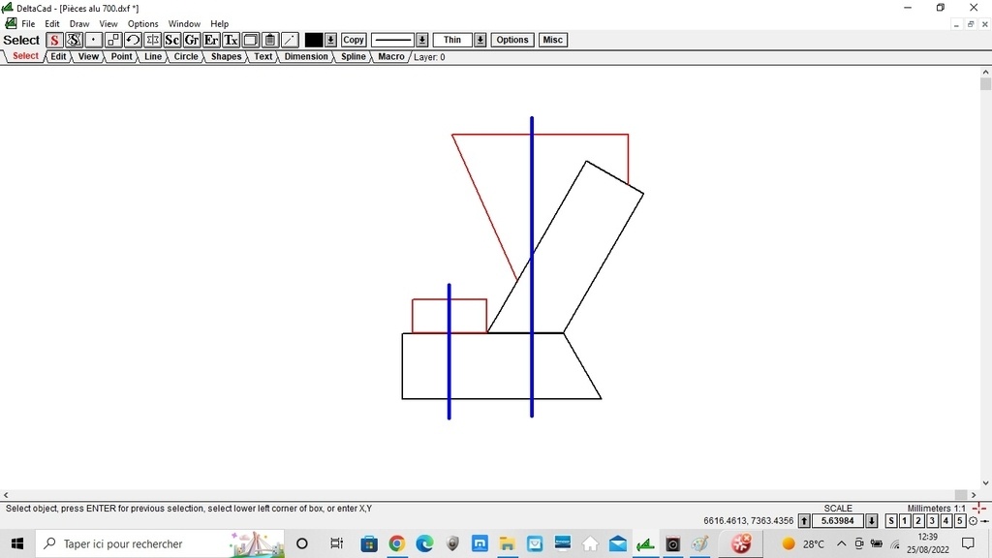Click the black current color swatch
Image resolution: width=992 pixels, height=558 pixels.
314,40
